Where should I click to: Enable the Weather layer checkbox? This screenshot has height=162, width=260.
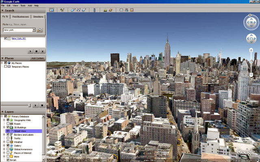coord(8,142)
